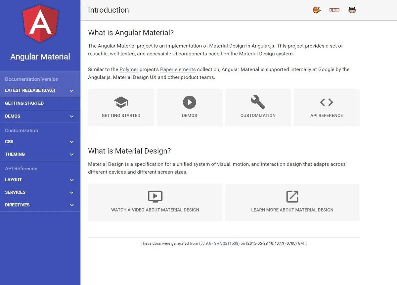Select the SERVICES sidebar menu label

point(15,192)
